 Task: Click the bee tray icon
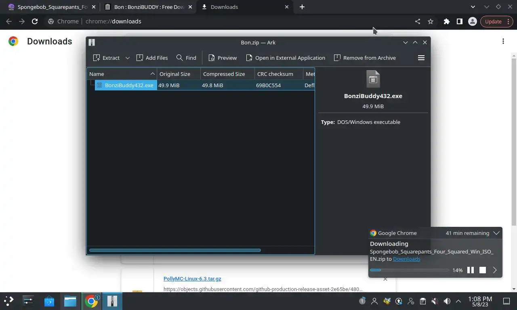pyautogui.click(x=387, y=301)
